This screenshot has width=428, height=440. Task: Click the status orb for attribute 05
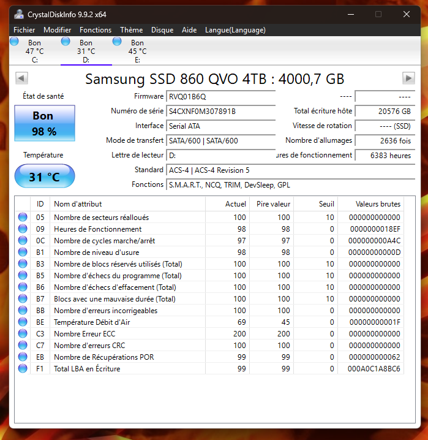23,217
